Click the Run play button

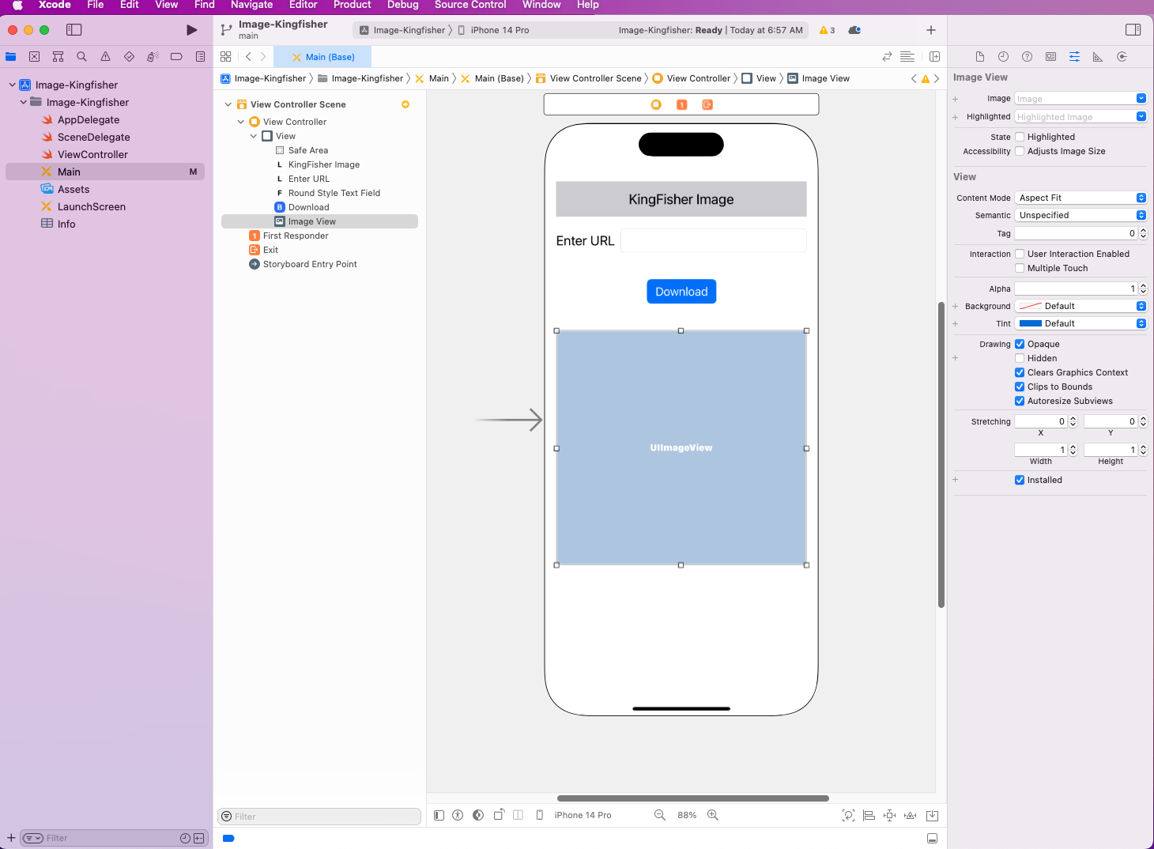[x=191, y=30]
